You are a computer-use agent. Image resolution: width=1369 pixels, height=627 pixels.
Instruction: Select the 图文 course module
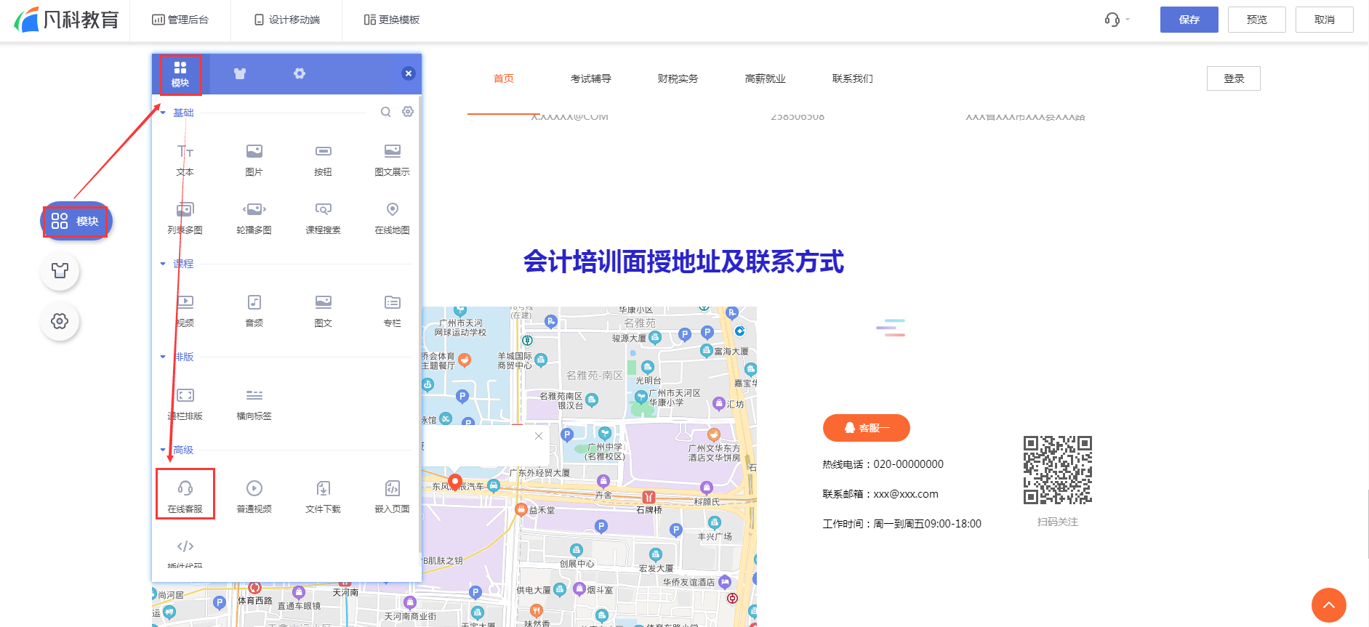click(323, 311)
